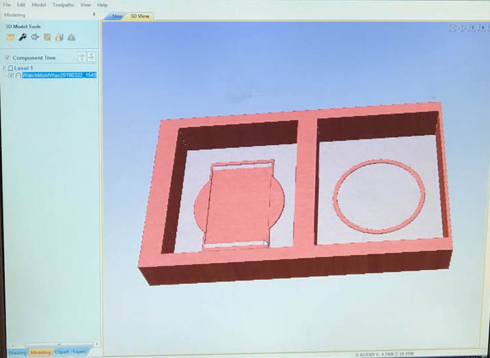Image resolution: width=490 pixels, height=358 pixels.
Task: Click the tan square 3D Model Tools icon
Action: pos(47,37)
